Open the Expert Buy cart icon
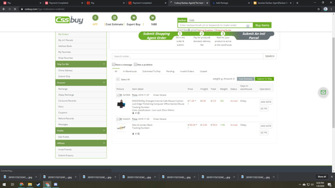Image resolution: width=335 pixels, height=188 pixels. [133, 18]
